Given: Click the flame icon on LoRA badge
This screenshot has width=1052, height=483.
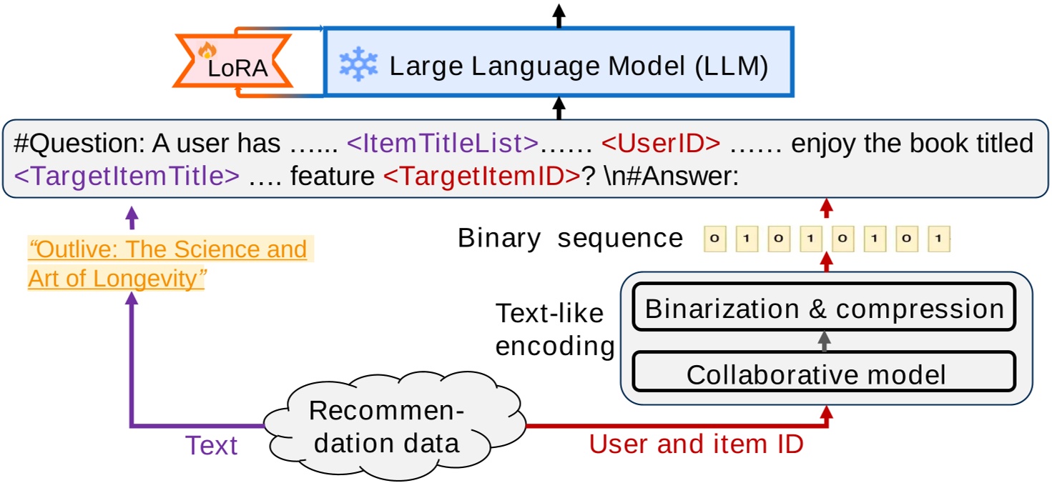Looking at the screenshot, I should tap(207, 50).
